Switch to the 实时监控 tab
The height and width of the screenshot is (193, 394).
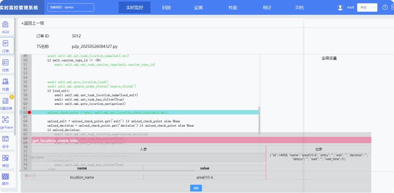click(x=135, y=8)
